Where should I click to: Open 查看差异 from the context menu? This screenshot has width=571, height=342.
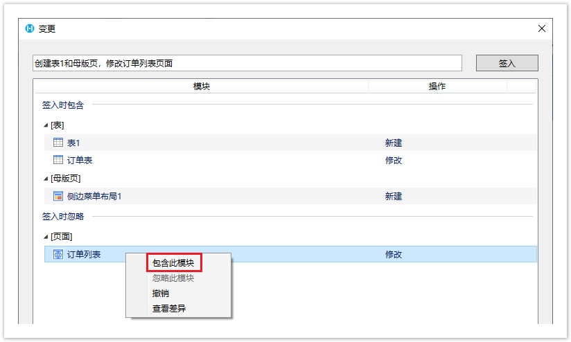click(169, 309)
